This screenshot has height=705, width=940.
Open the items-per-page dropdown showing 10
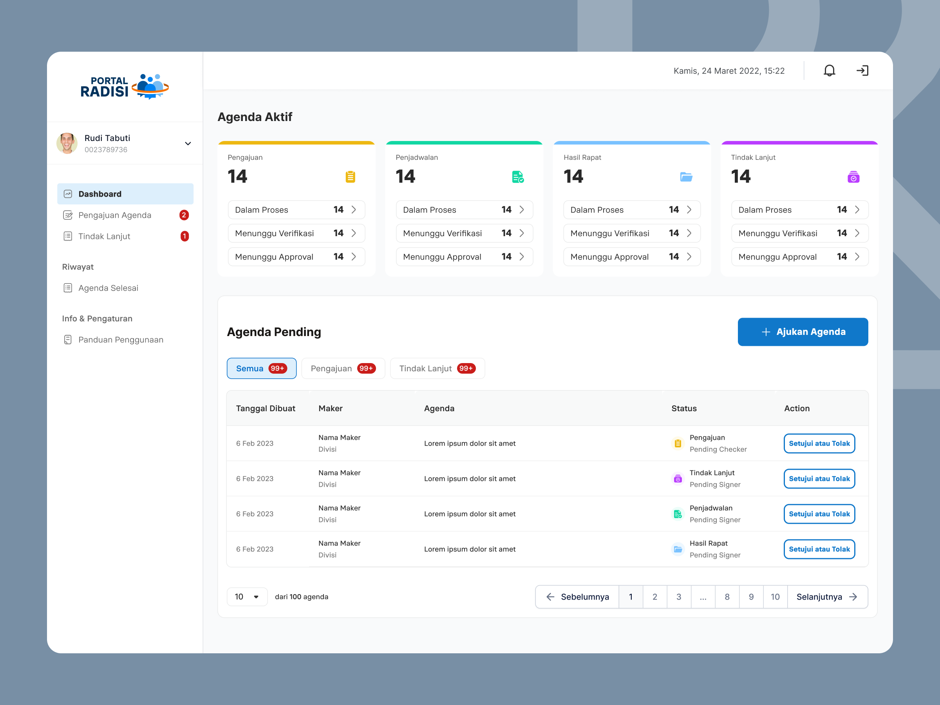click(246, 597)
